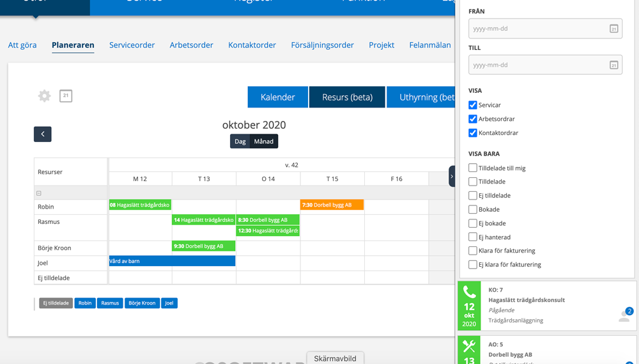Enable the Ej tilldelade filter checkbox
This screenshot has width=639, height=364.
473,196
